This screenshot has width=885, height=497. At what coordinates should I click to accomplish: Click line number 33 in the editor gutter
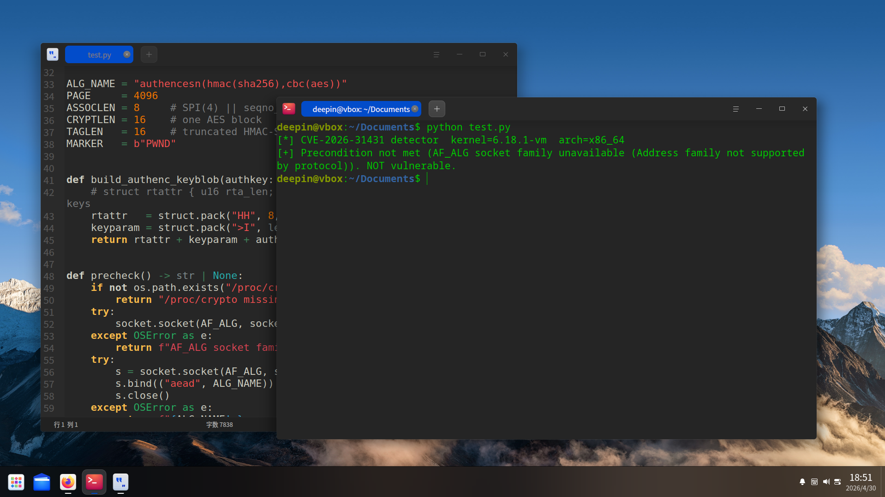tap(49, 85)
